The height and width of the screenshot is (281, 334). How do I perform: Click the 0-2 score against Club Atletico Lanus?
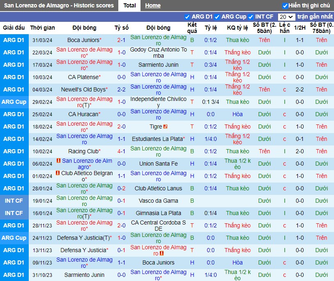tap(121, 188)
